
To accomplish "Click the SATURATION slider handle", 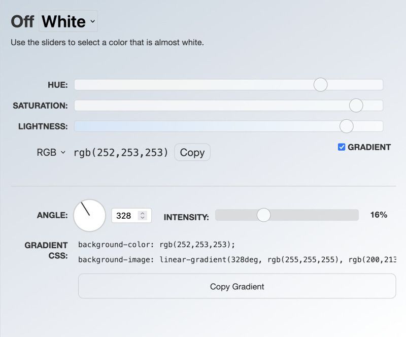I will [356, 105].
